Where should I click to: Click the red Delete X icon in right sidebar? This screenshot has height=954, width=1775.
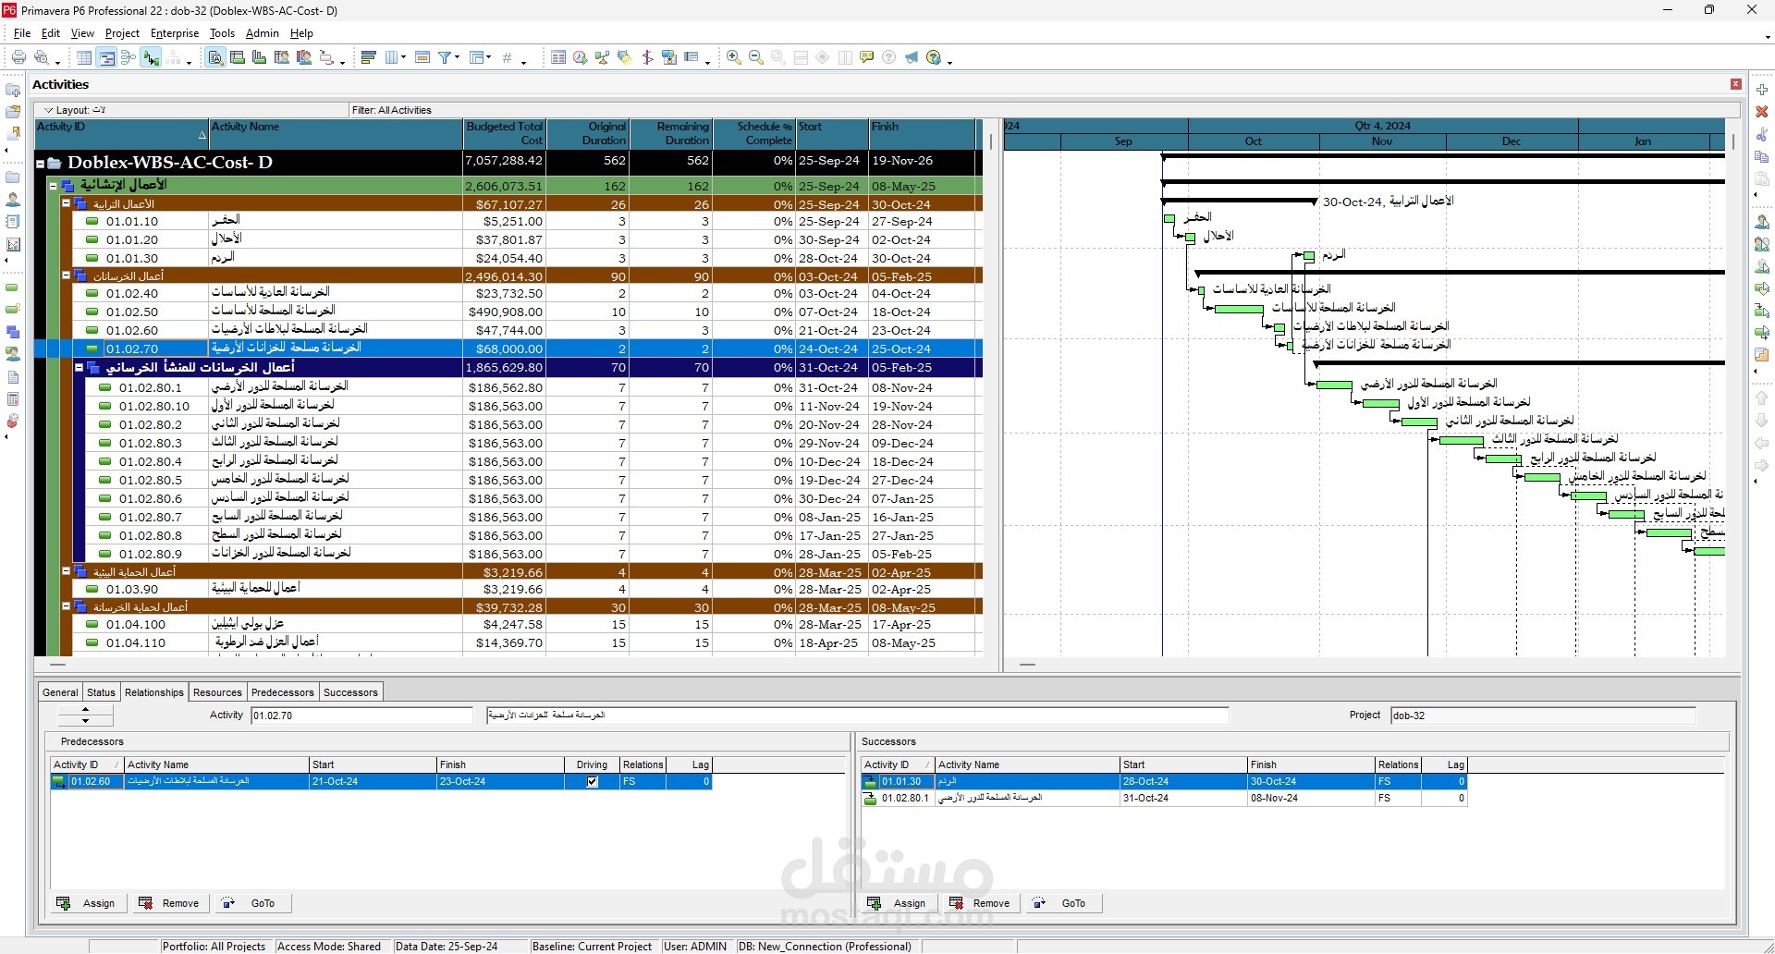1762,112
